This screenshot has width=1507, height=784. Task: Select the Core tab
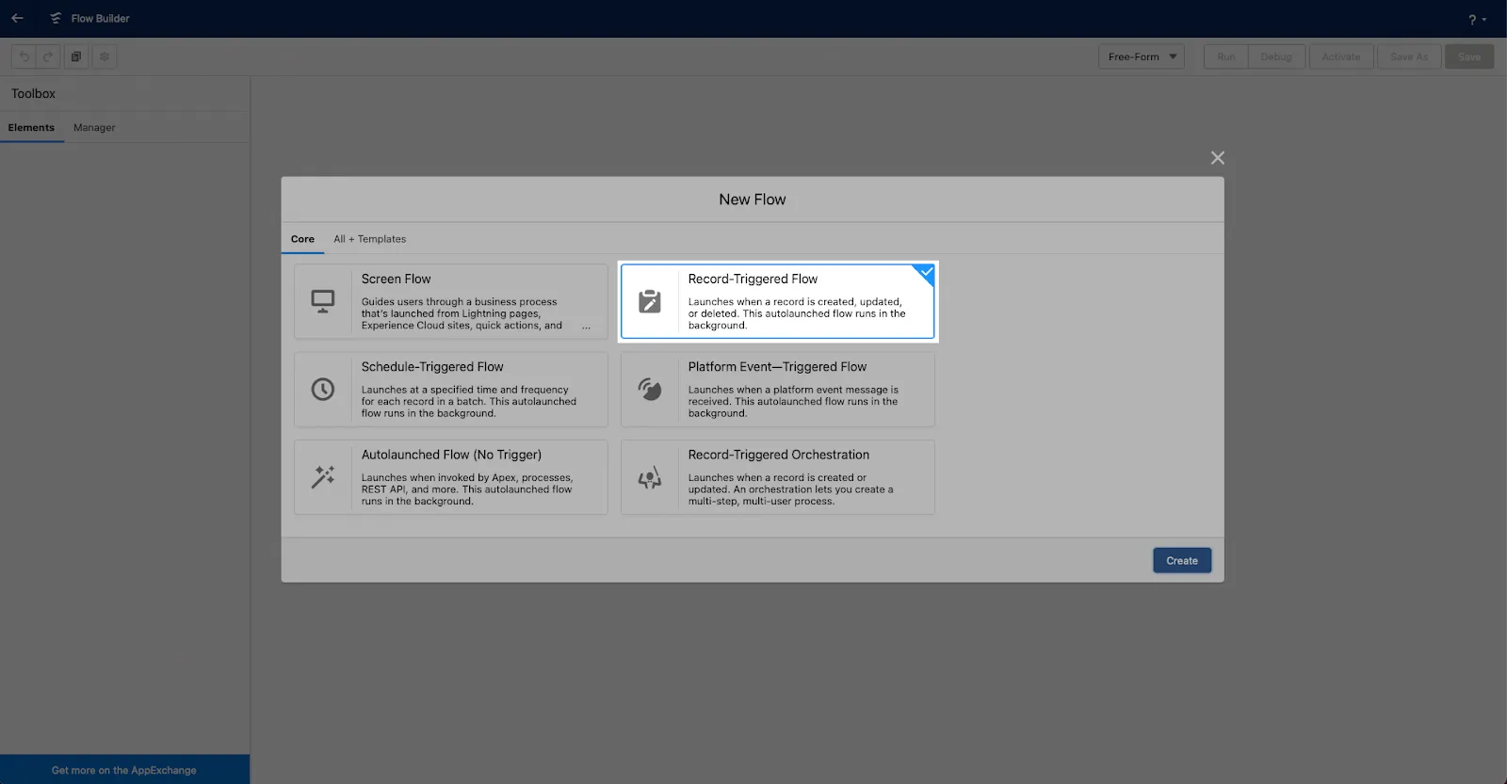302,239
